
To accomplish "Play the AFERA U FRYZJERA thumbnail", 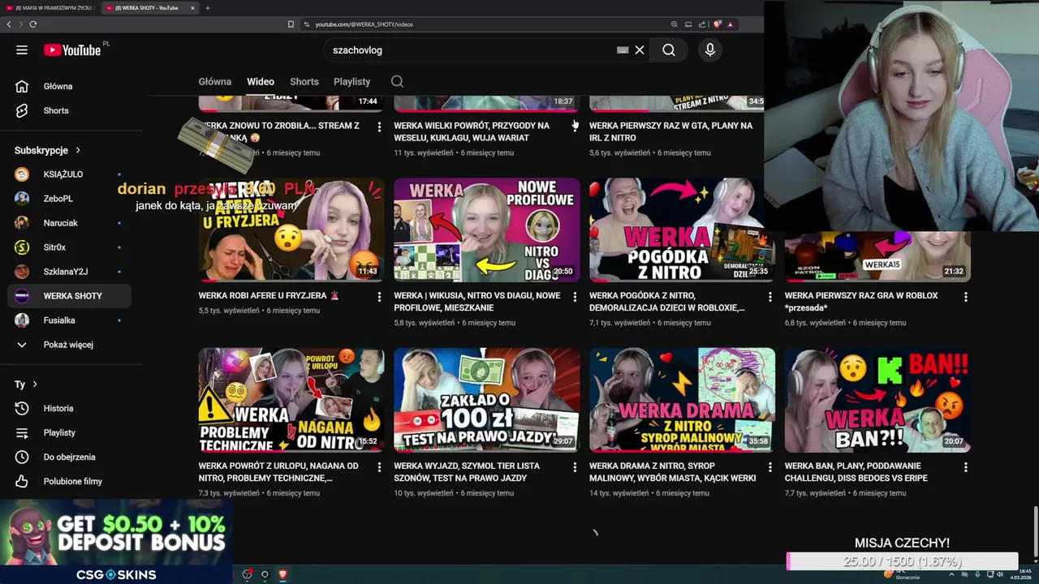I will (x=291, y=230).
